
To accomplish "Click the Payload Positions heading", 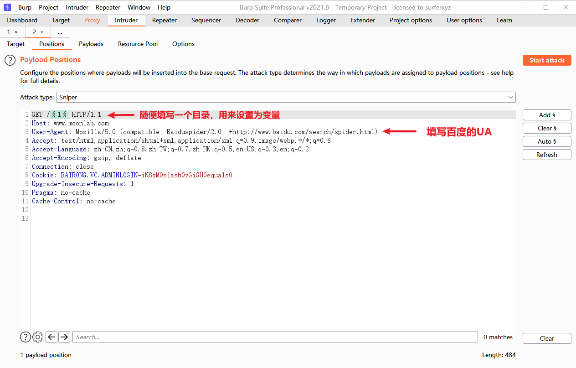I will 50,60.
